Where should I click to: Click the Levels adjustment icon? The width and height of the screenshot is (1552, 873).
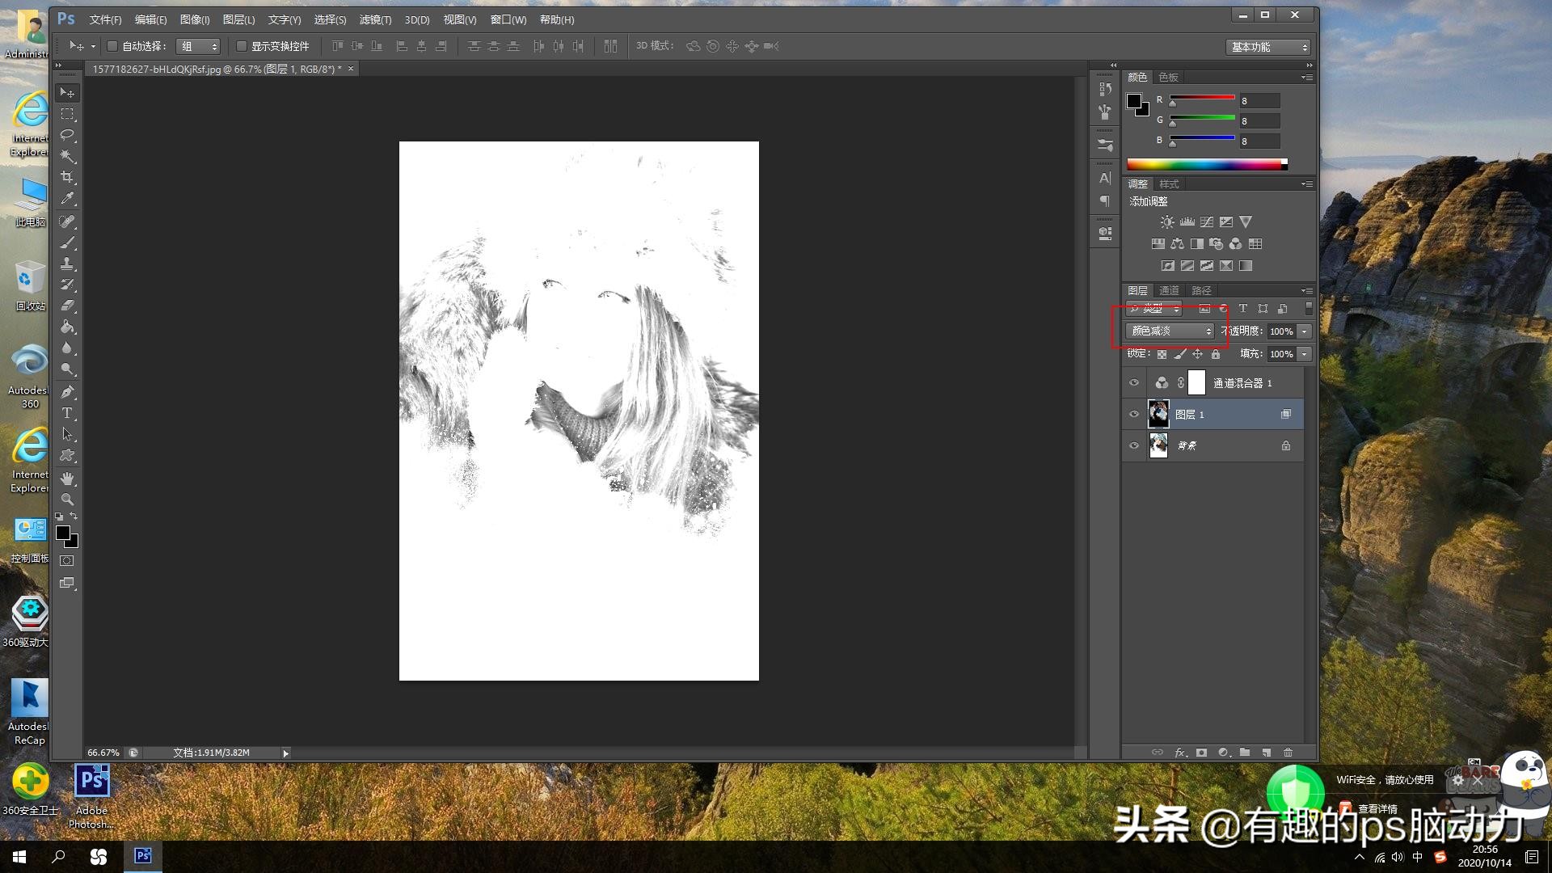coord(1187,221)
